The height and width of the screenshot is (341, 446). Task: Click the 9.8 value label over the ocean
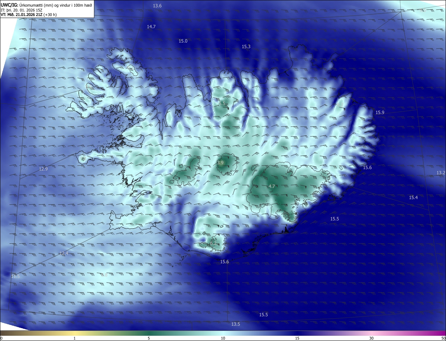click(104, 275)
